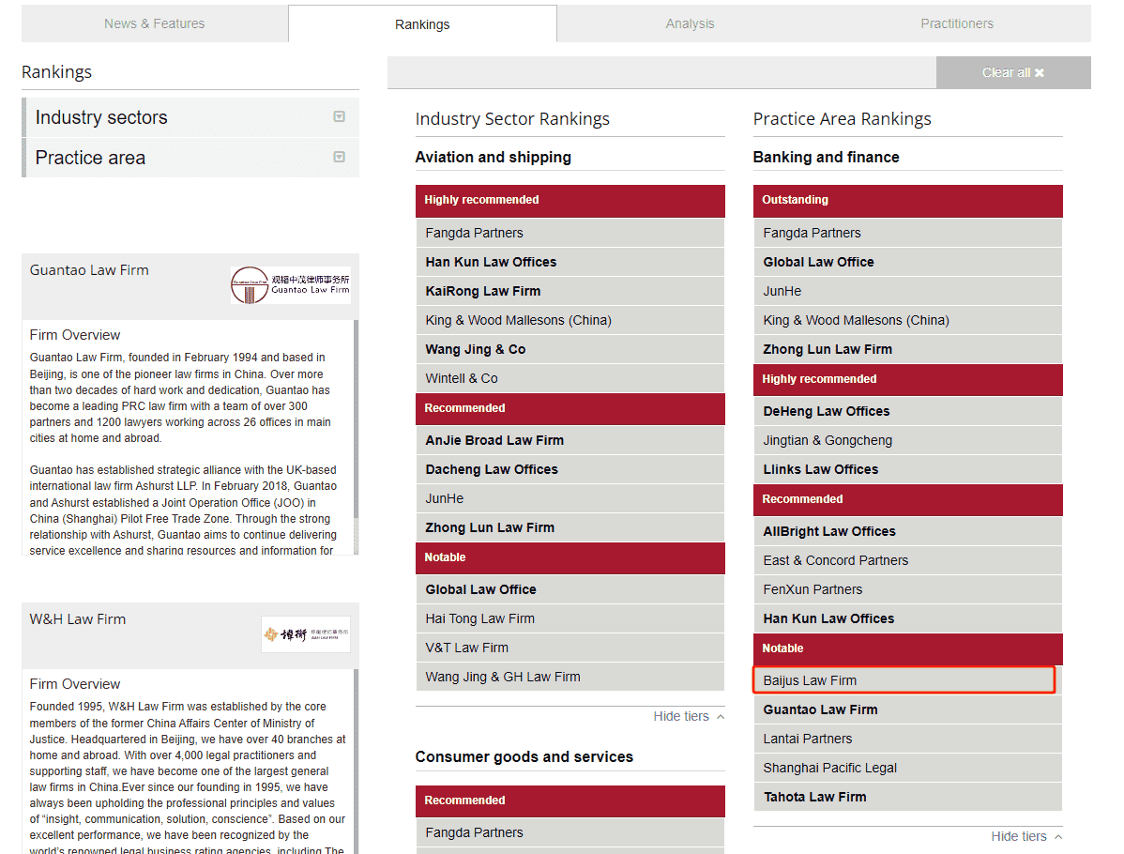Image resolution: width=1124 pixels, height=854 pixels.
Task: Click Fangda Partners under Aviation Highly recommended
Action: point(570,233)
